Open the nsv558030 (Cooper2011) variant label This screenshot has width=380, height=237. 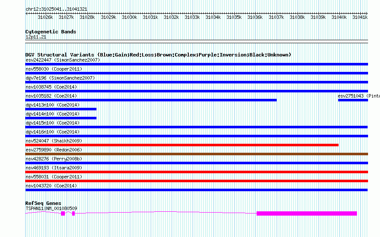pyautogui.click(x=54, y=69)
